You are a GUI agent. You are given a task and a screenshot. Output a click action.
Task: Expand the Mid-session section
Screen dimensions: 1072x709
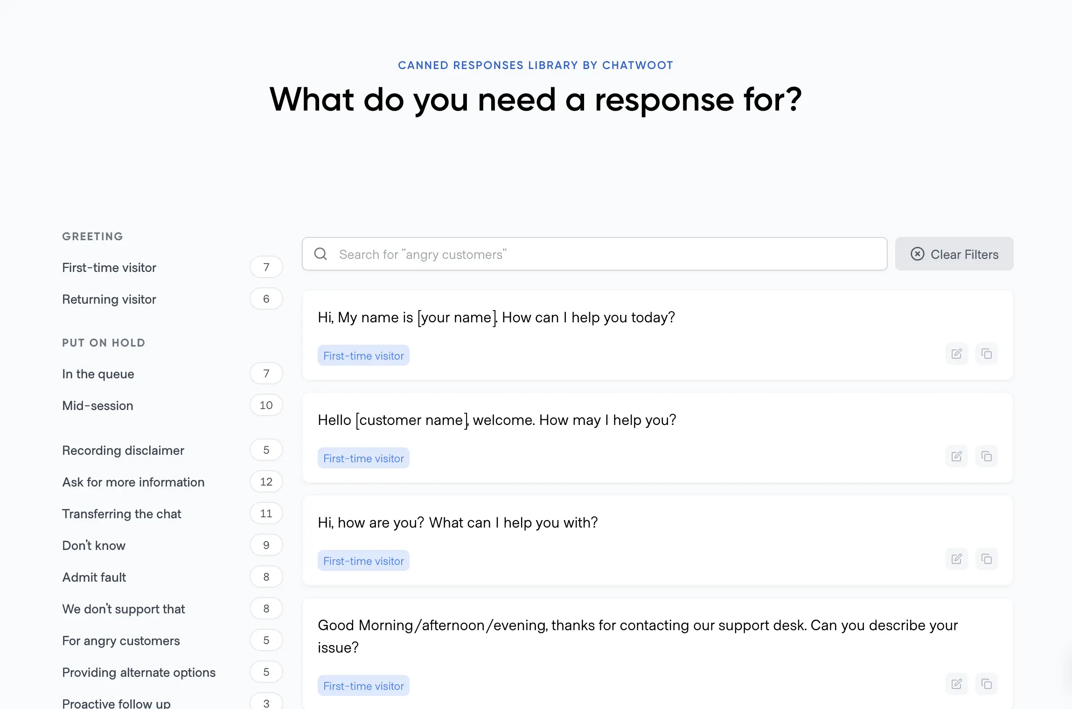click(x=97, y=405)
